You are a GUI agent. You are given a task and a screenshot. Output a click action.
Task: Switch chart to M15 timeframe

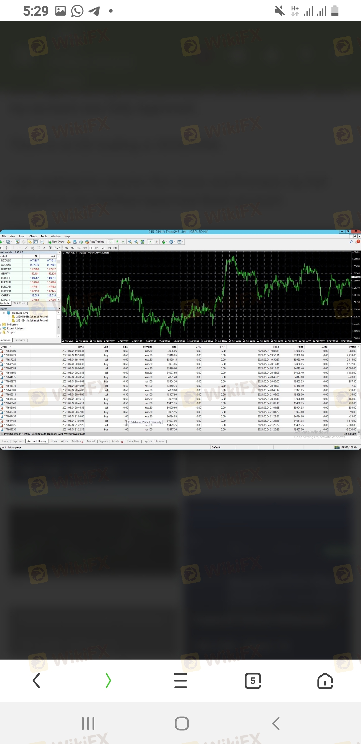point(78,248)
